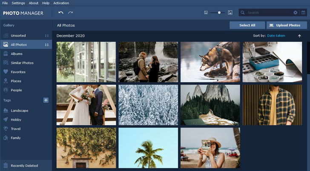Click the Favorites heart icon
The image size is (310, 171).
[x=6, y=72]
